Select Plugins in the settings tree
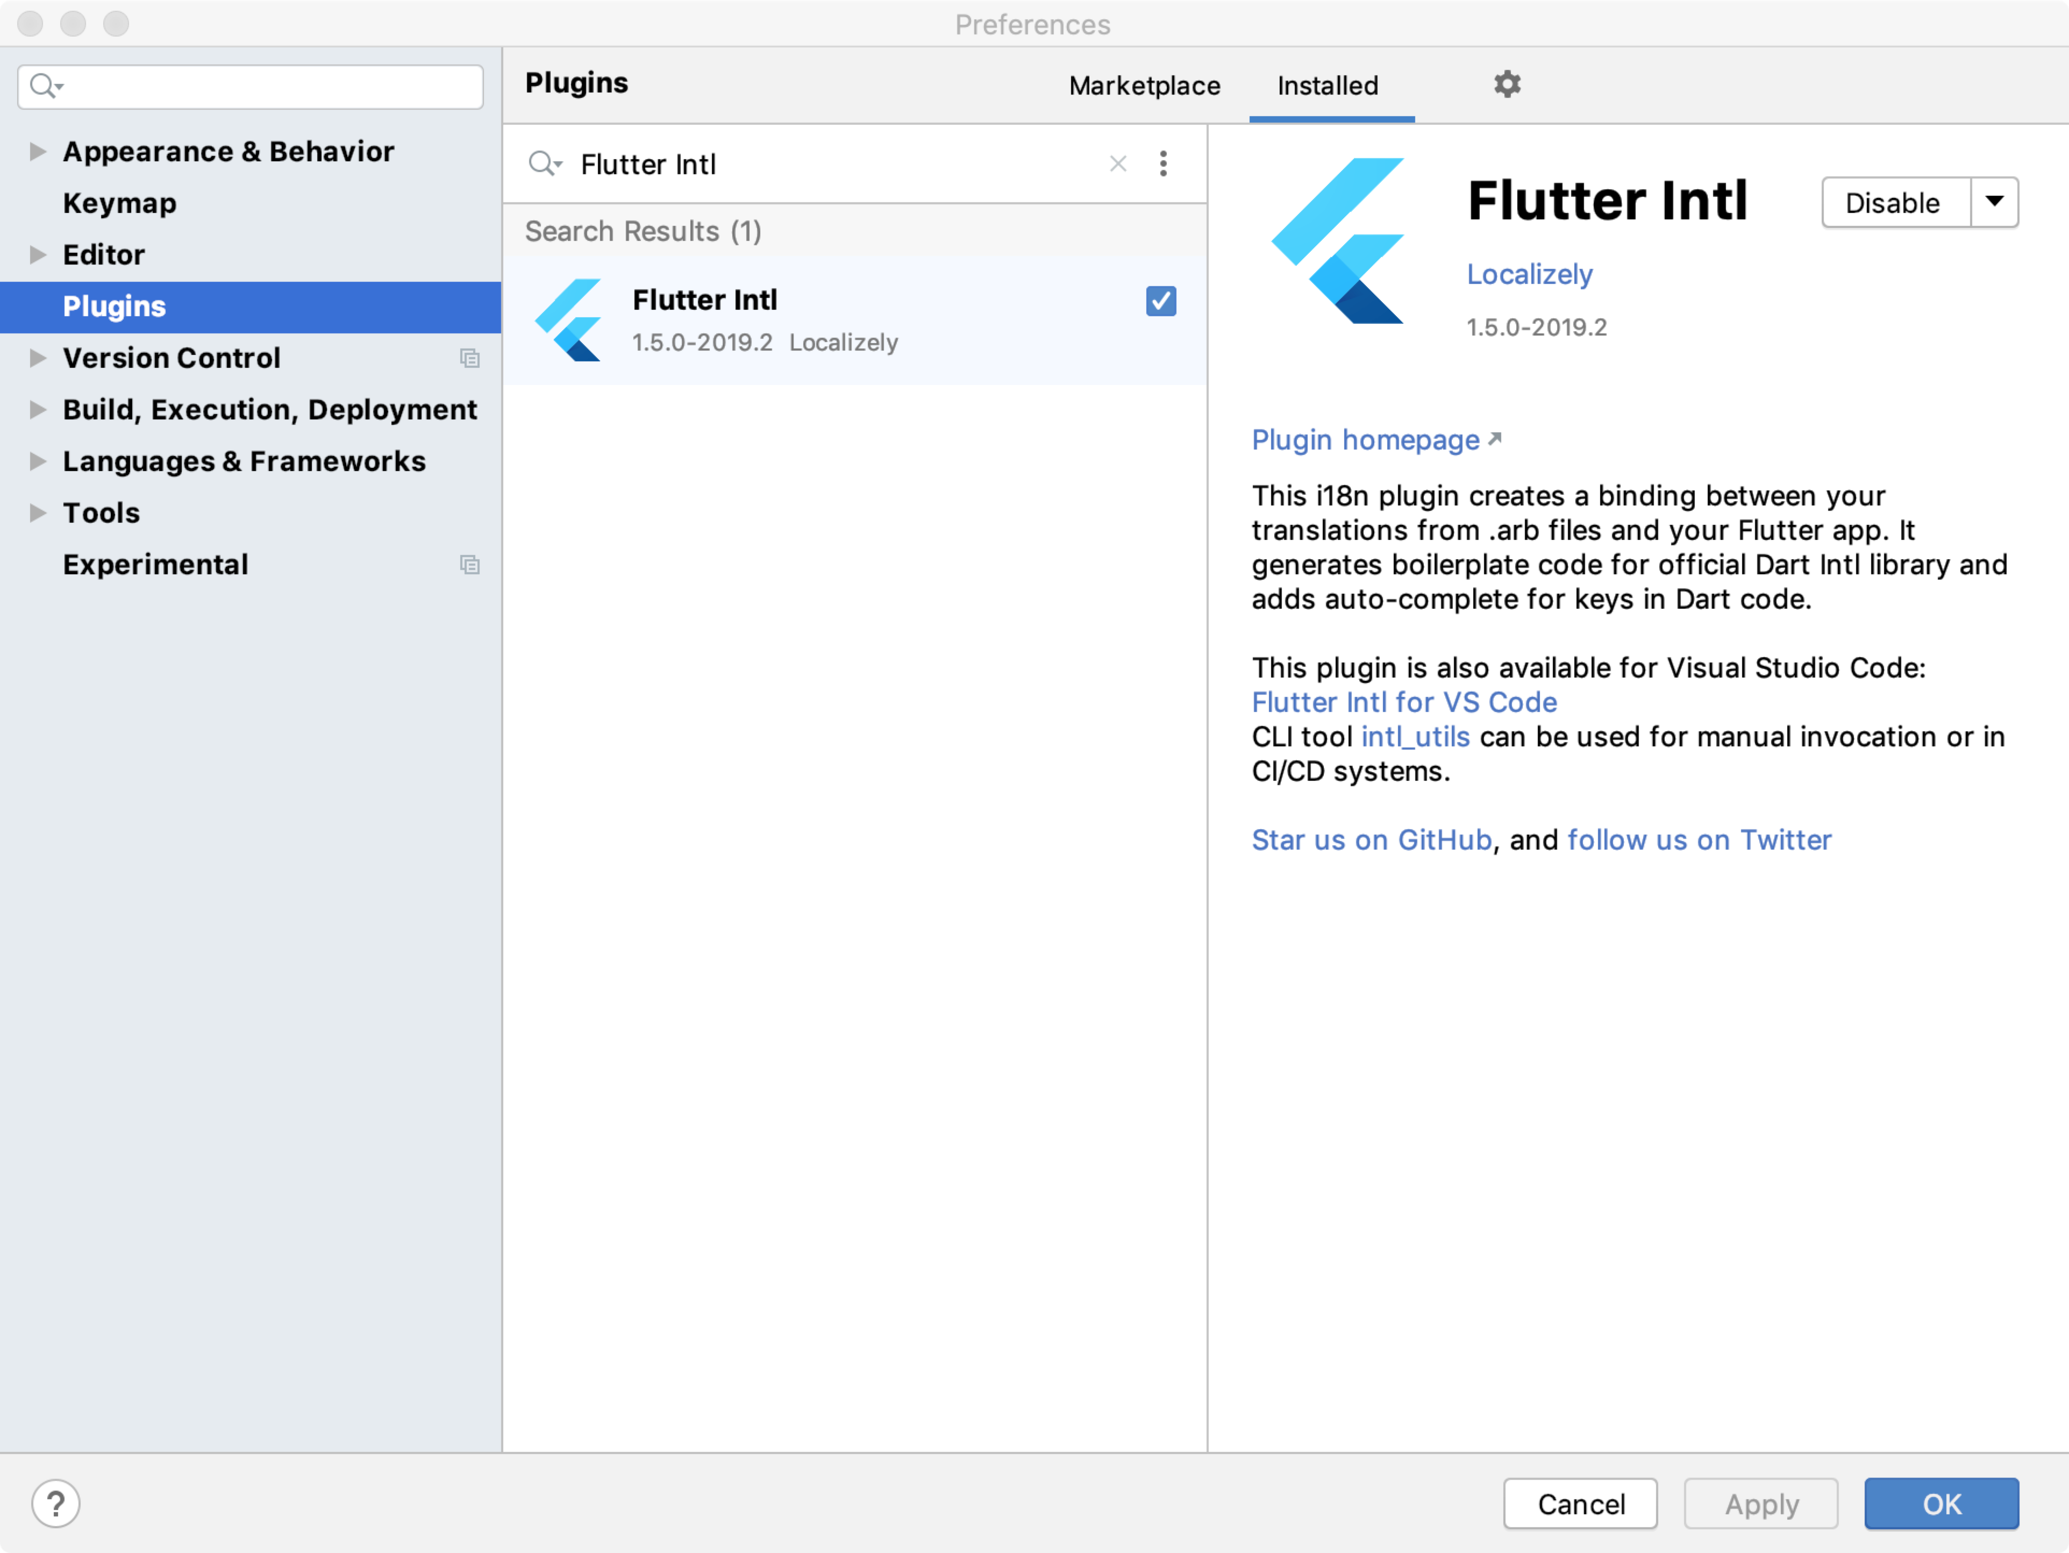The width and height of the screenshot is (2069, 1553). click(x=251, y=307)
